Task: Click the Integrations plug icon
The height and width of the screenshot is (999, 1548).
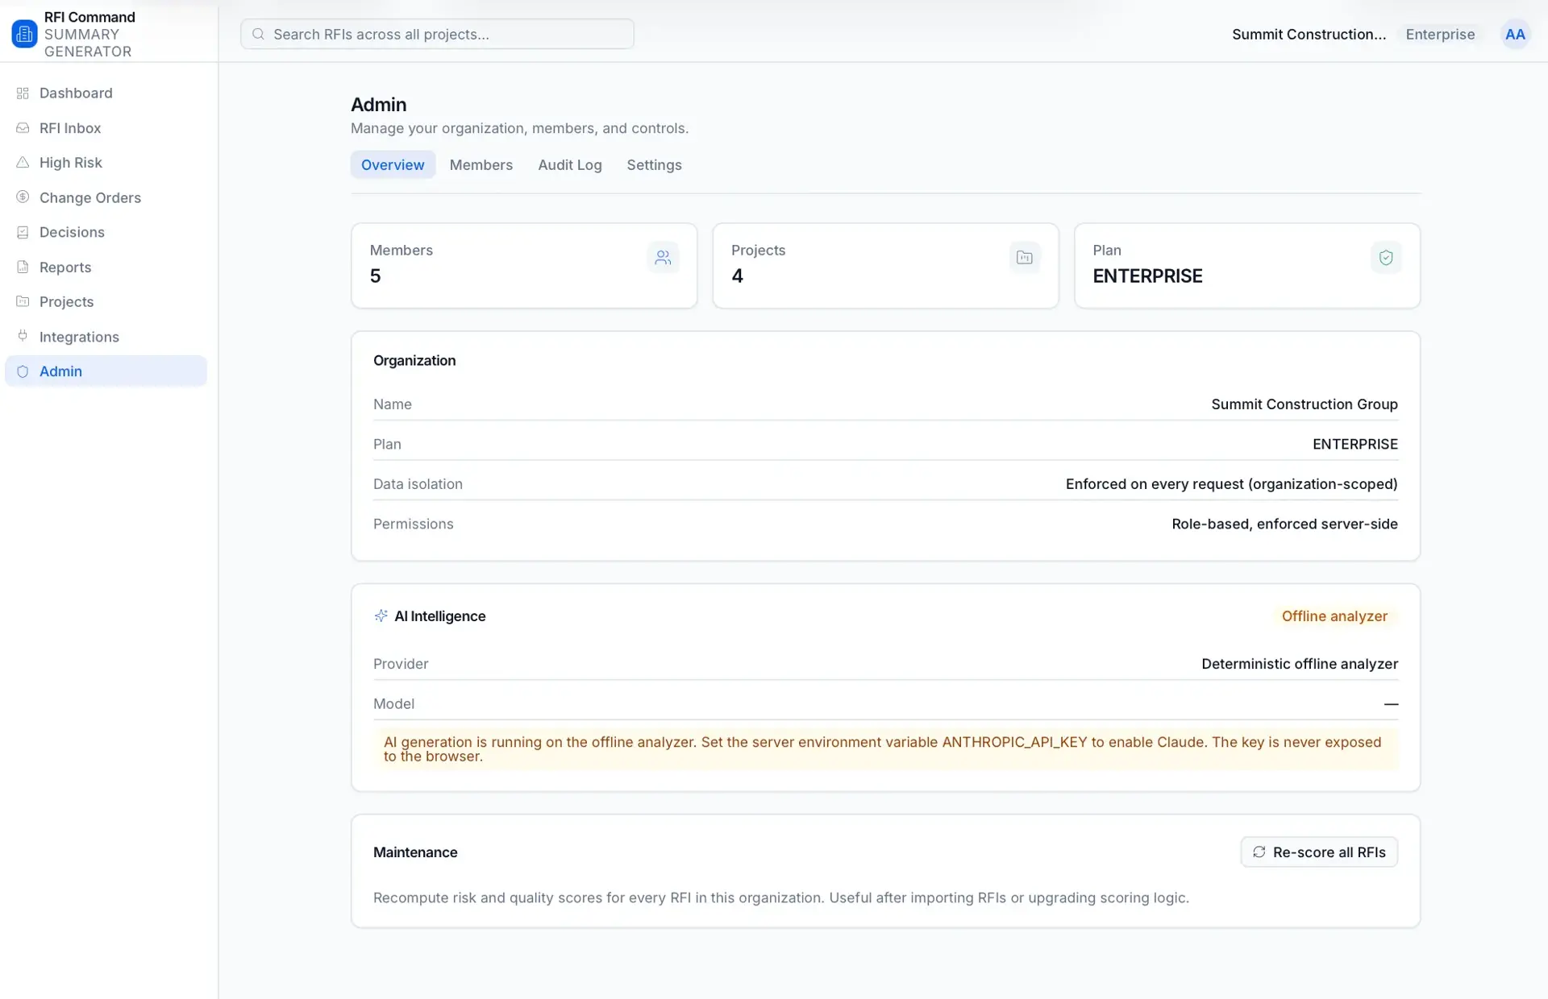Action: point(23,336)
